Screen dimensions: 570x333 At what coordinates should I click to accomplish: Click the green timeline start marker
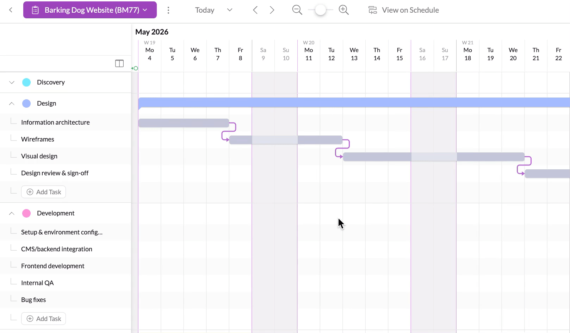tap(135, 68)
